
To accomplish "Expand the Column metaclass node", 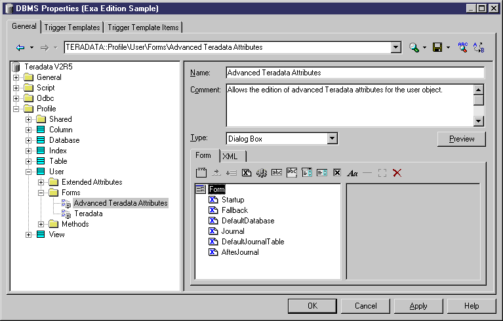I will coord(29,130).
